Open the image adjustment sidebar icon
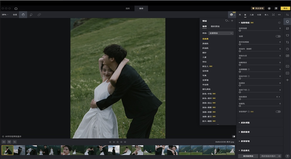Viewport: 291px width, 159px height. tap(287, 28)
